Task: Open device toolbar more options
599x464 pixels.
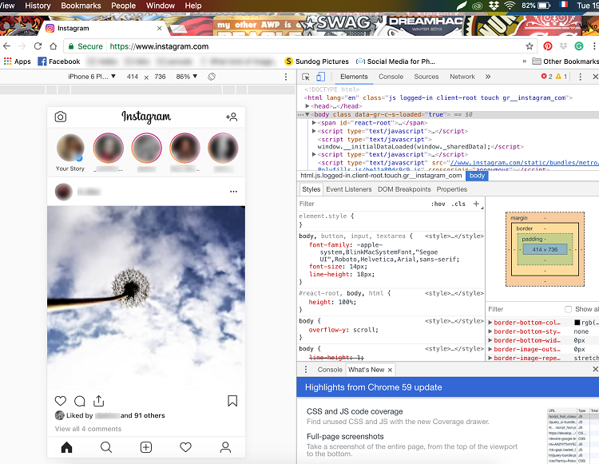Action: click(286, 77)
